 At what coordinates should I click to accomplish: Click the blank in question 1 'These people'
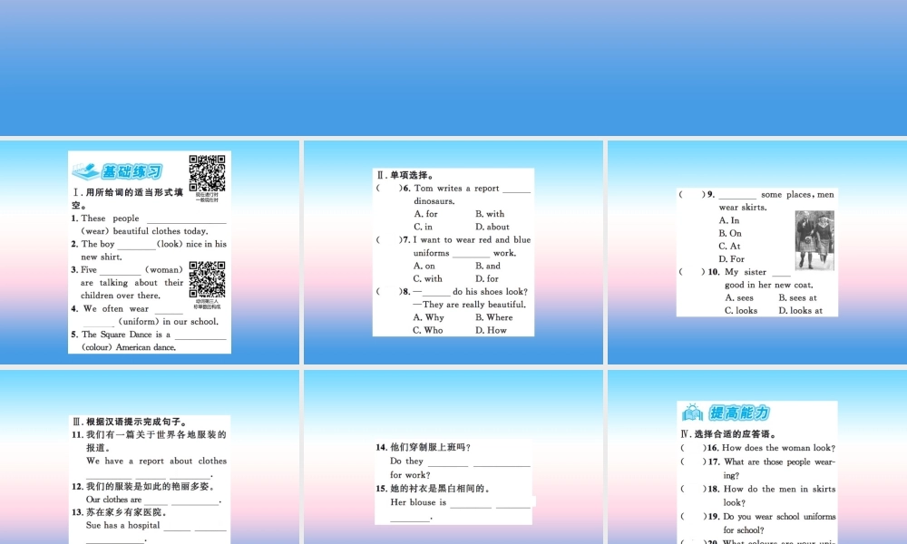pos(186,219)
